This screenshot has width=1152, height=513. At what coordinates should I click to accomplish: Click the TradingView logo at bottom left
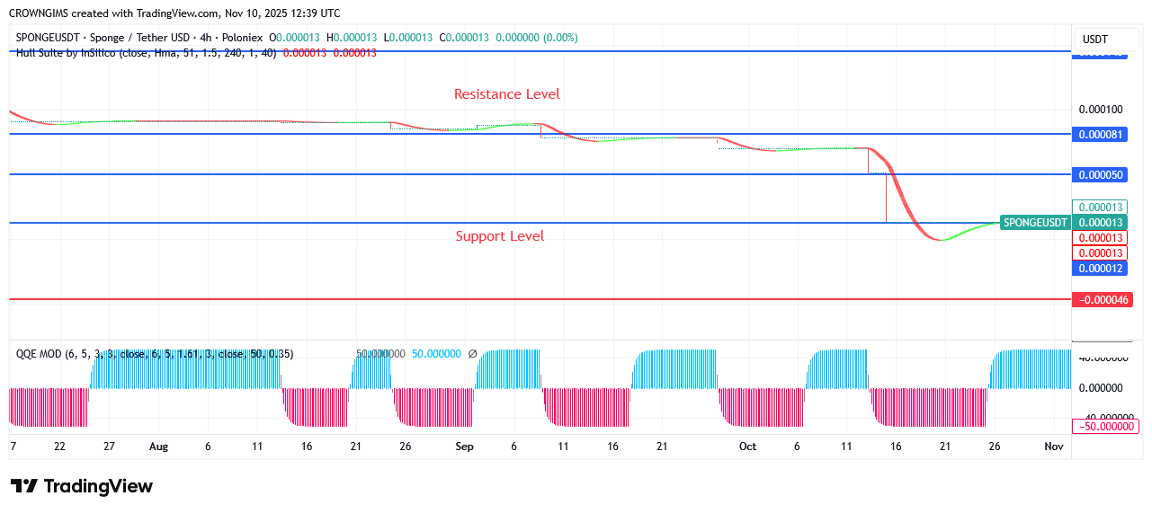(x=82, y=486)
